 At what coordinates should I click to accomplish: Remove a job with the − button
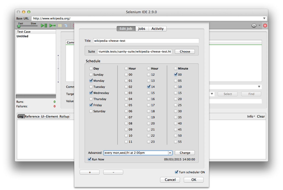point(113,172)
